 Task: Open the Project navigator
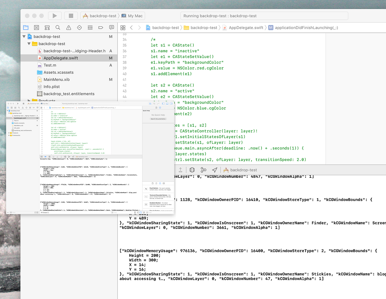pos(26,28)
